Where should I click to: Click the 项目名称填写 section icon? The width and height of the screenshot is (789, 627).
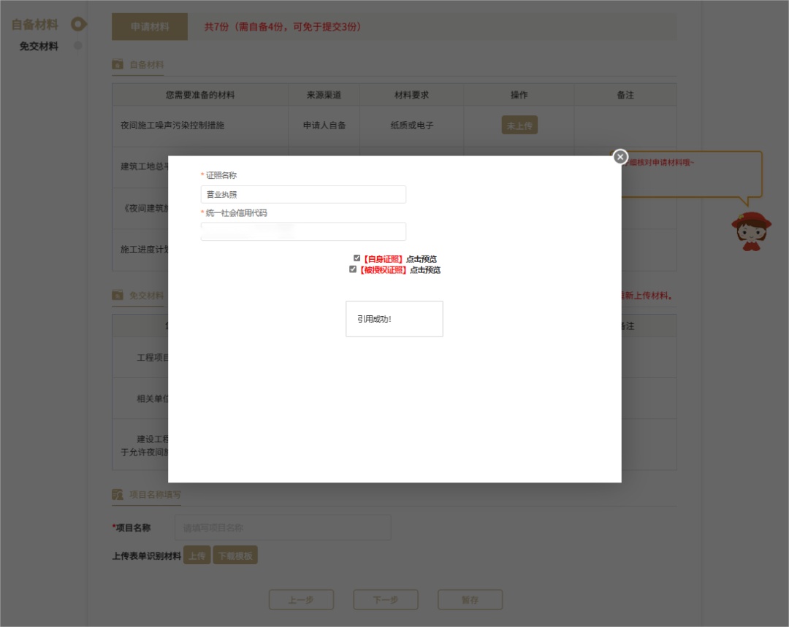coord(117,495)
